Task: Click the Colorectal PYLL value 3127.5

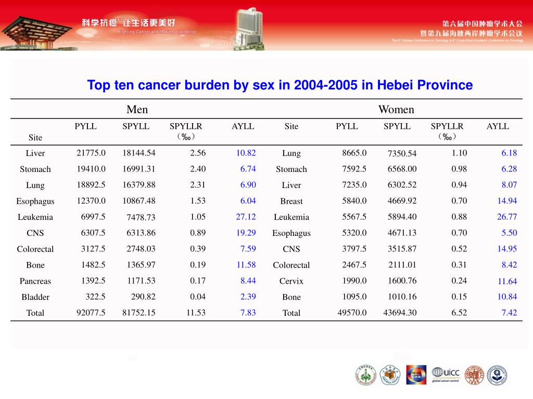Action: click(x=93, y=249)
